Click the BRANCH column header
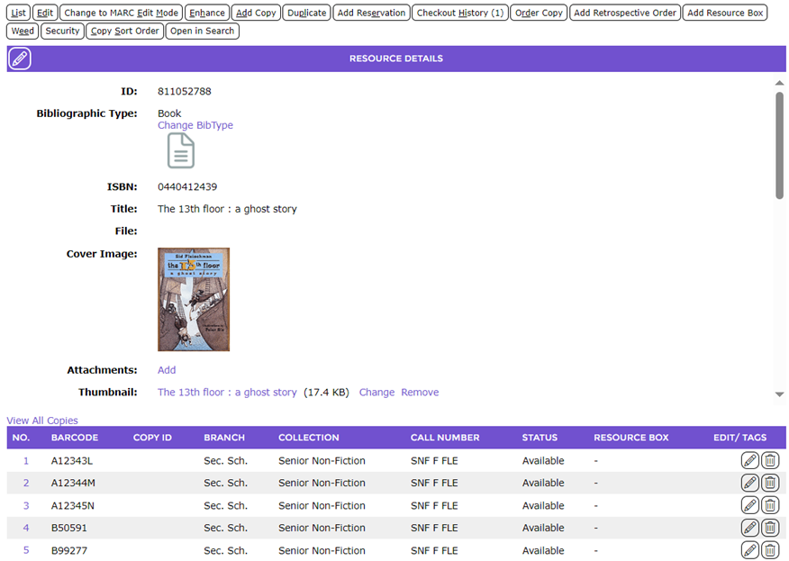This screenshot has width=789, height=561. point(224,438)
